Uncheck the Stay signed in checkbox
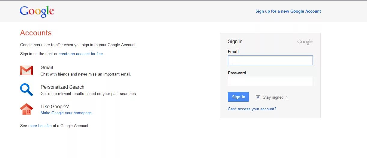 point(258,97)
